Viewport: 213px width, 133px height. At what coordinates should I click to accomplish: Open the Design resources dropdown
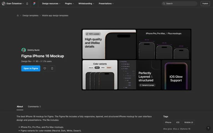tap(51, 4)
